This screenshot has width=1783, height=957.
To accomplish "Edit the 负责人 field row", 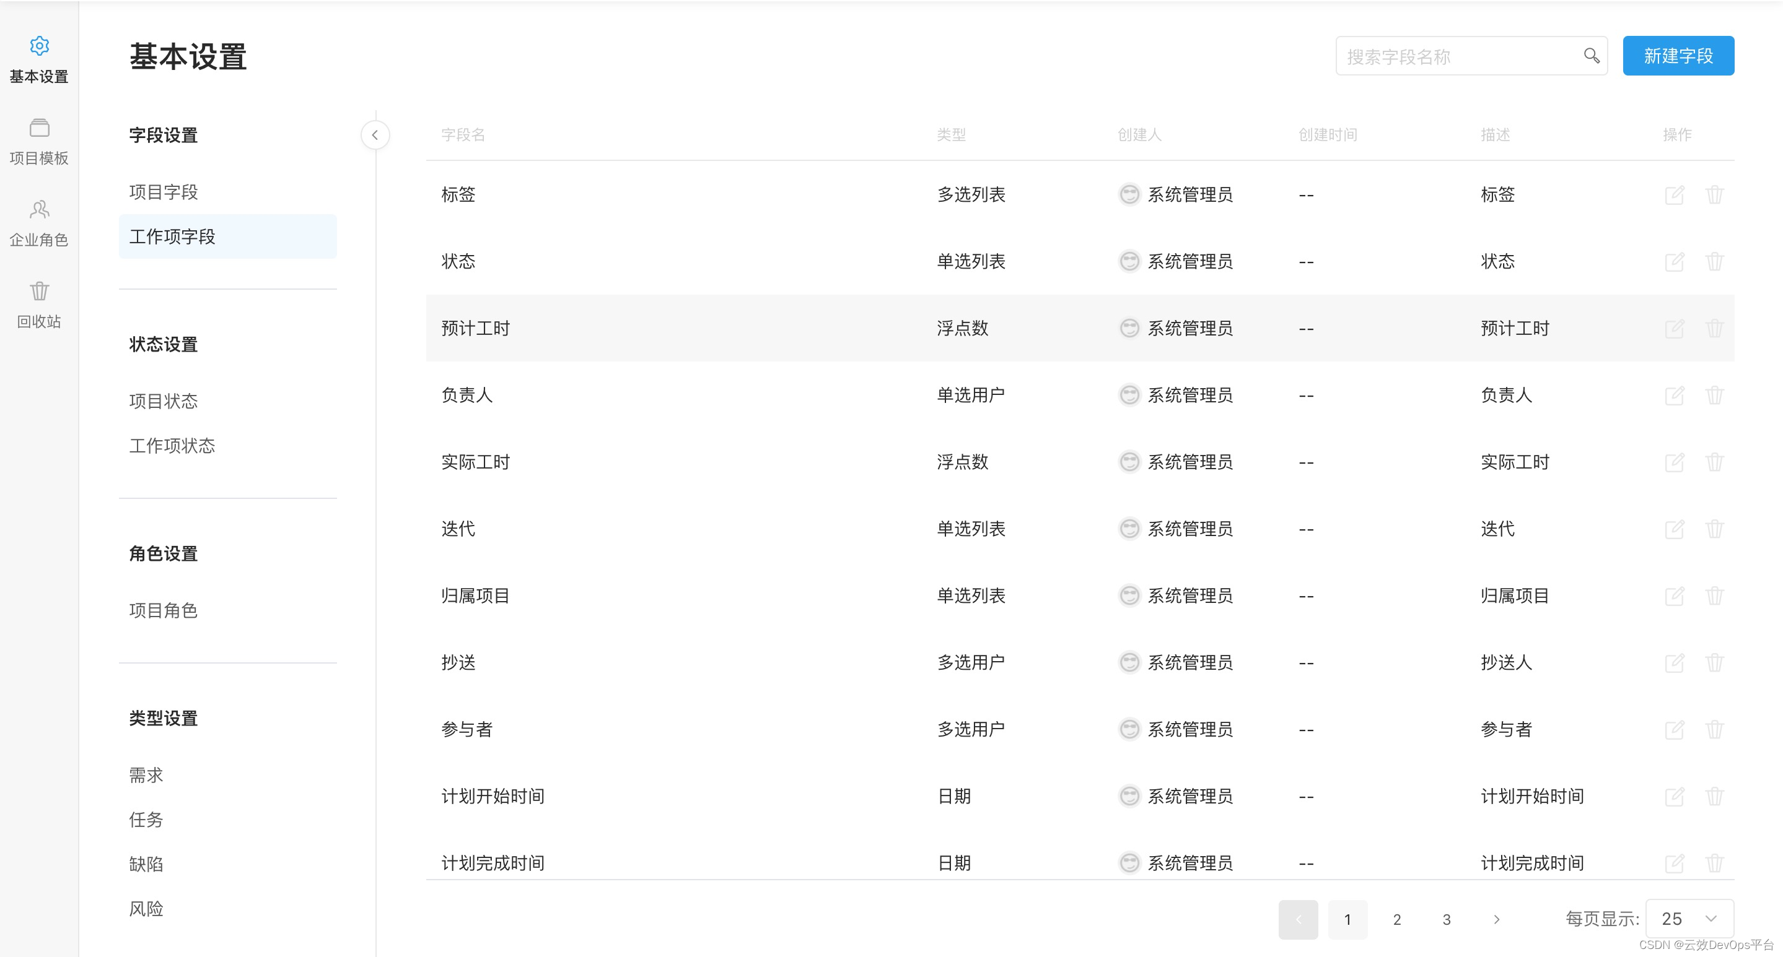I will [1675, 396].
